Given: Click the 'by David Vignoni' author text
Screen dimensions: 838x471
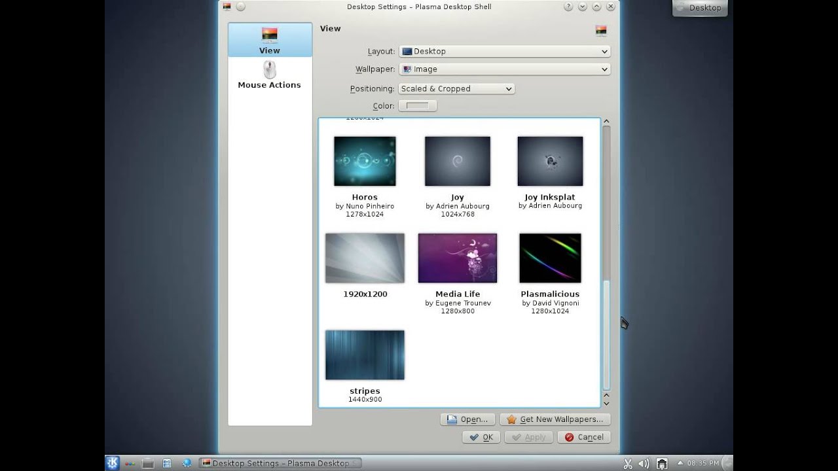Looking at the screenshot, I should [x=551, y=303].
